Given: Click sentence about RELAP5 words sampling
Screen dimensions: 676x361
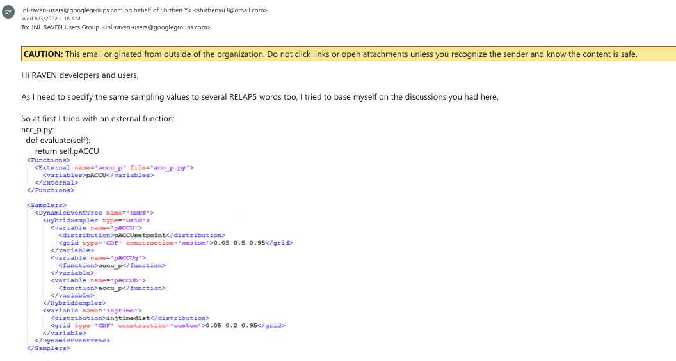Looking at the screenshot, I should pos(260,97).
